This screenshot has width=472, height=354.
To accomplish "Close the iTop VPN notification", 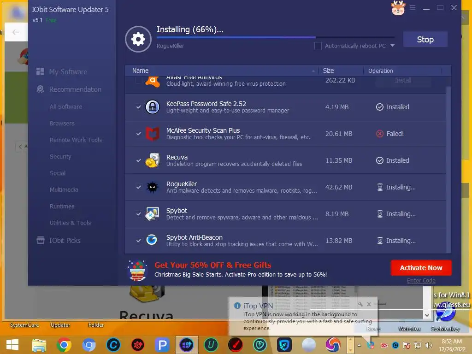I will tap(369, 304).
